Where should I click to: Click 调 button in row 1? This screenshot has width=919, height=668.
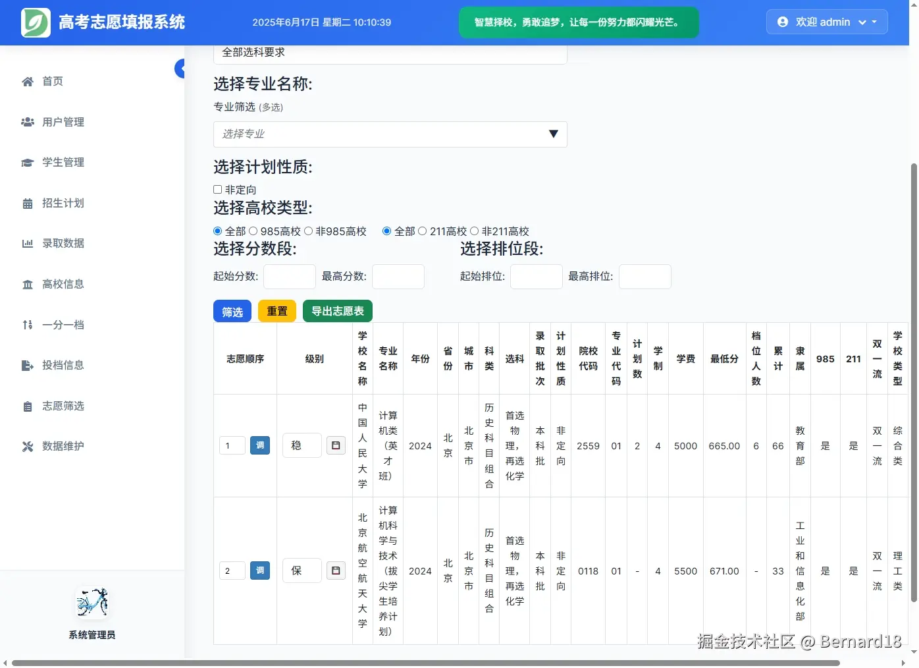click(x=260, y=445)
